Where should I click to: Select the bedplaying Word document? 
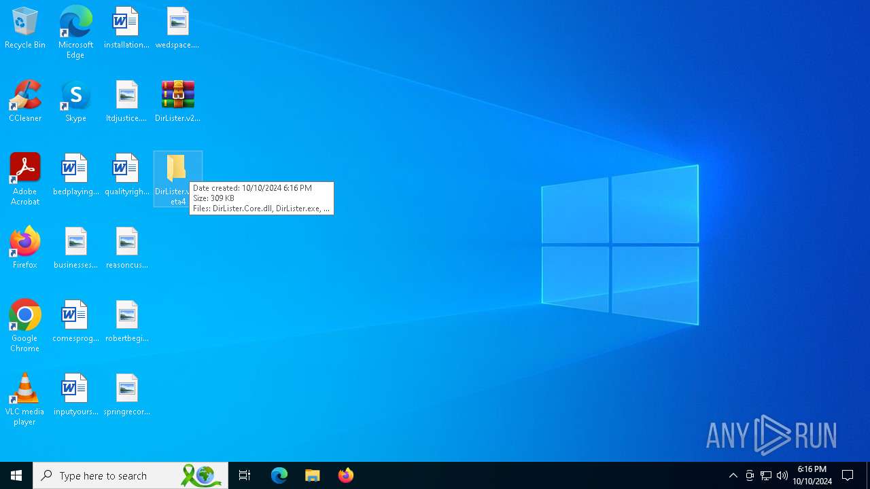(x=75, y=175)
